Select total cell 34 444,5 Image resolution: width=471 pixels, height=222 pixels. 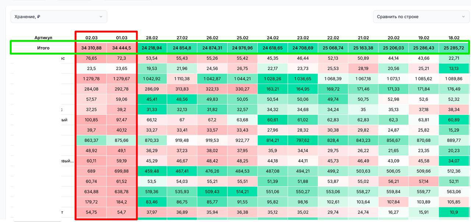[x=122, y=48]
